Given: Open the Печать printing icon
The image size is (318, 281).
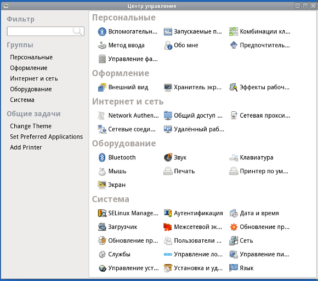Looking at the screenshot, I should [x=168, y=171].
